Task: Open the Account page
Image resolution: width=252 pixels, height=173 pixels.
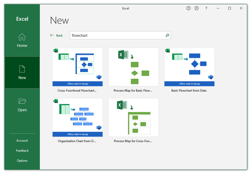Action: coord(22,141)
